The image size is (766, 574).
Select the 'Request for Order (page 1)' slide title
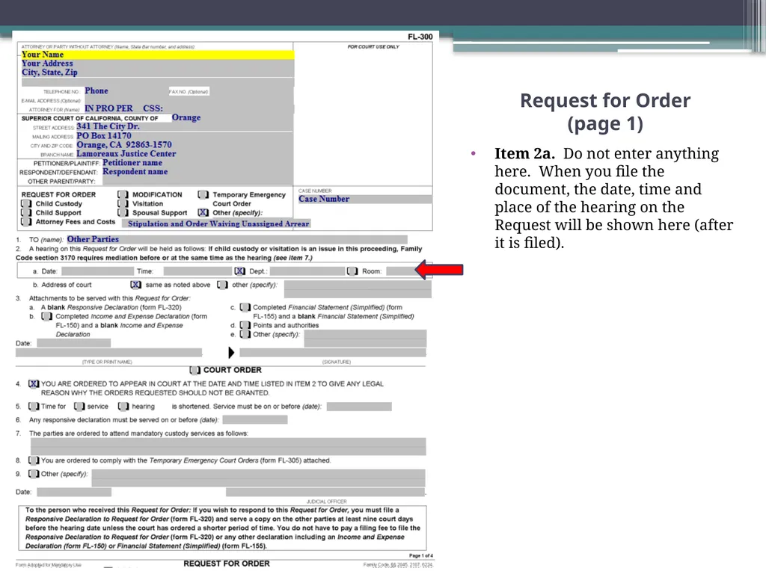(x=605, y=112)
